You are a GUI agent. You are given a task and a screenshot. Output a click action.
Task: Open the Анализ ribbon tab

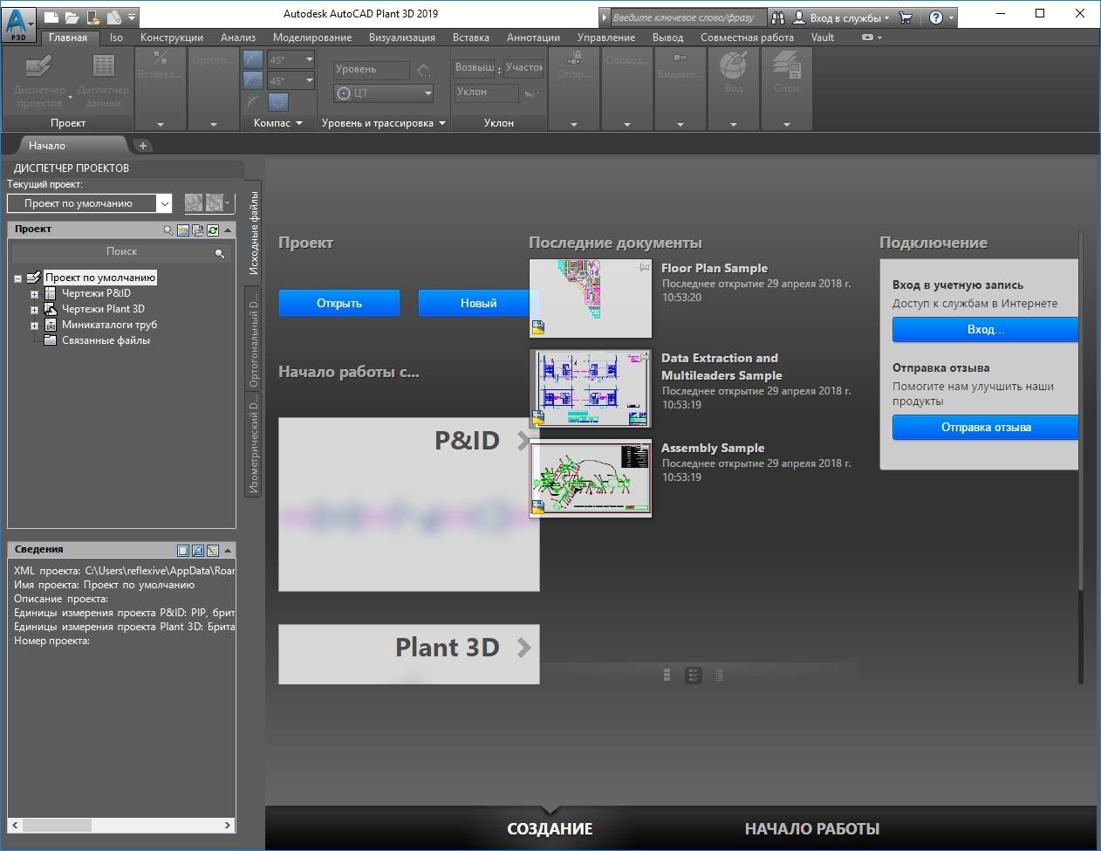238,38
